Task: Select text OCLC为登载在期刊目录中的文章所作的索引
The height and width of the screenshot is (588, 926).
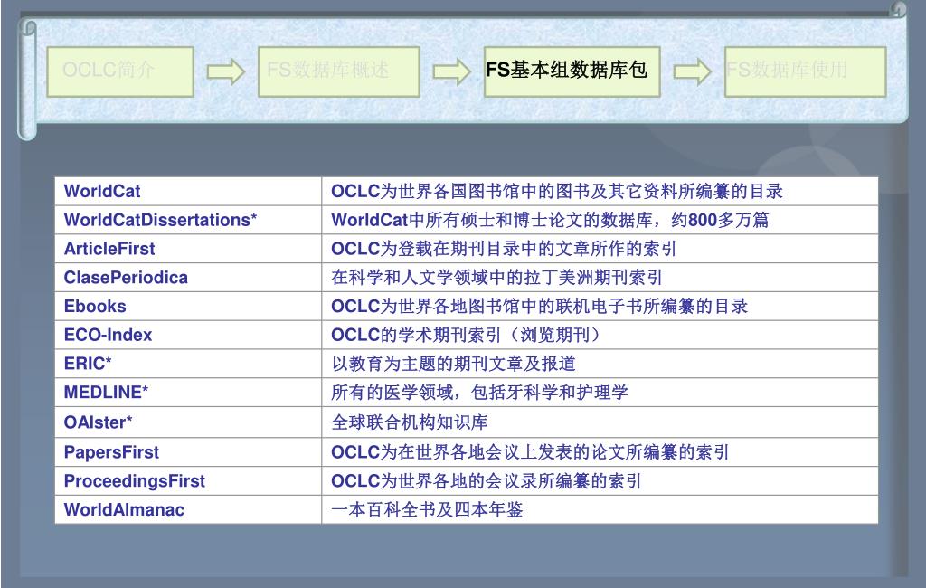Action: click(504, 249)
